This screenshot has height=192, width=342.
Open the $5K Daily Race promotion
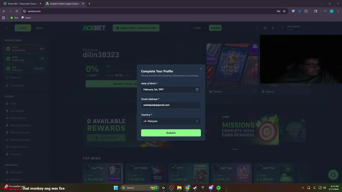[24, 69]
